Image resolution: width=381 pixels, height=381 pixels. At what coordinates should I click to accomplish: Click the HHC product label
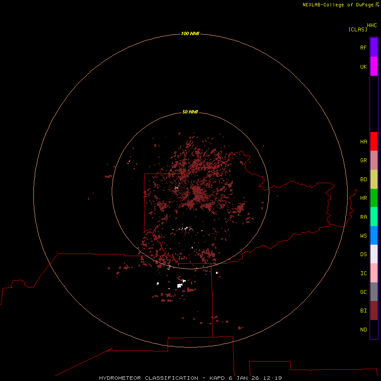[372, 25]
